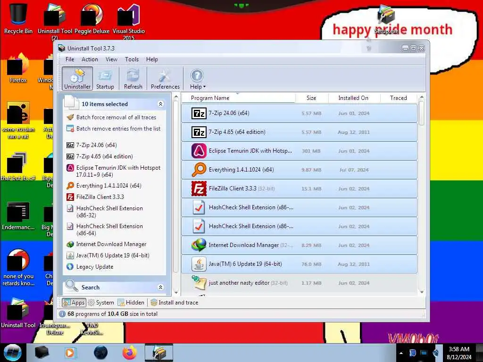483x362 pixels.
Task: Collapse the '10 items selected' panel
Action: (160, 104)
